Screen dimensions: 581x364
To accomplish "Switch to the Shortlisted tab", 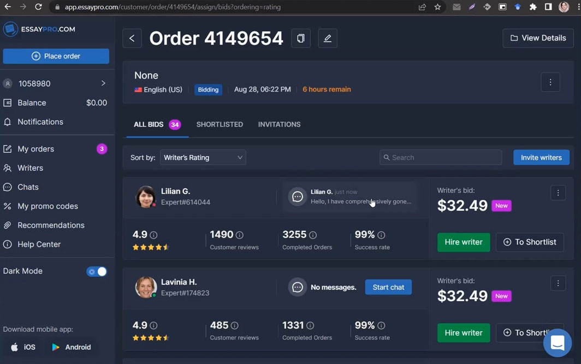I will click(220, 124).
